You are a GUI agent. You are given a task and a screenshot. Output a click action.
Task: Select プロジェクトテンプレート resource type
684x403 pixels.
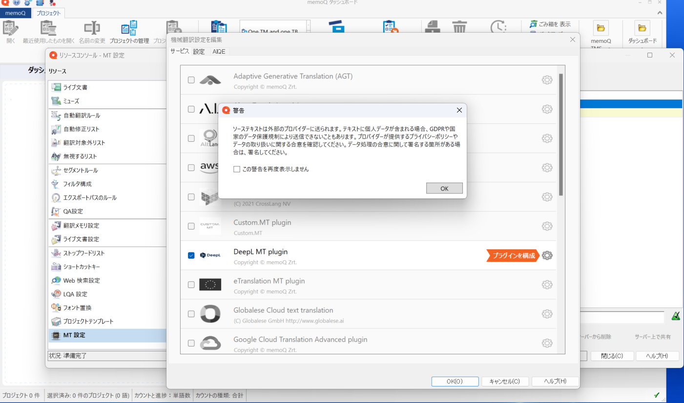(x=107, y=322)
